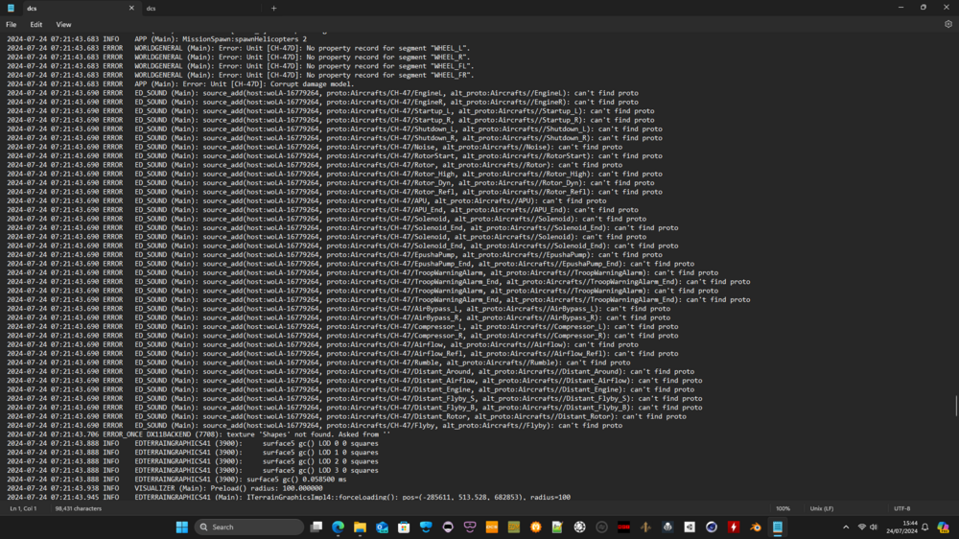The image size is (959, 539).
Task: Click the forceLoading() pos line
Action: [x=289, y=497]
